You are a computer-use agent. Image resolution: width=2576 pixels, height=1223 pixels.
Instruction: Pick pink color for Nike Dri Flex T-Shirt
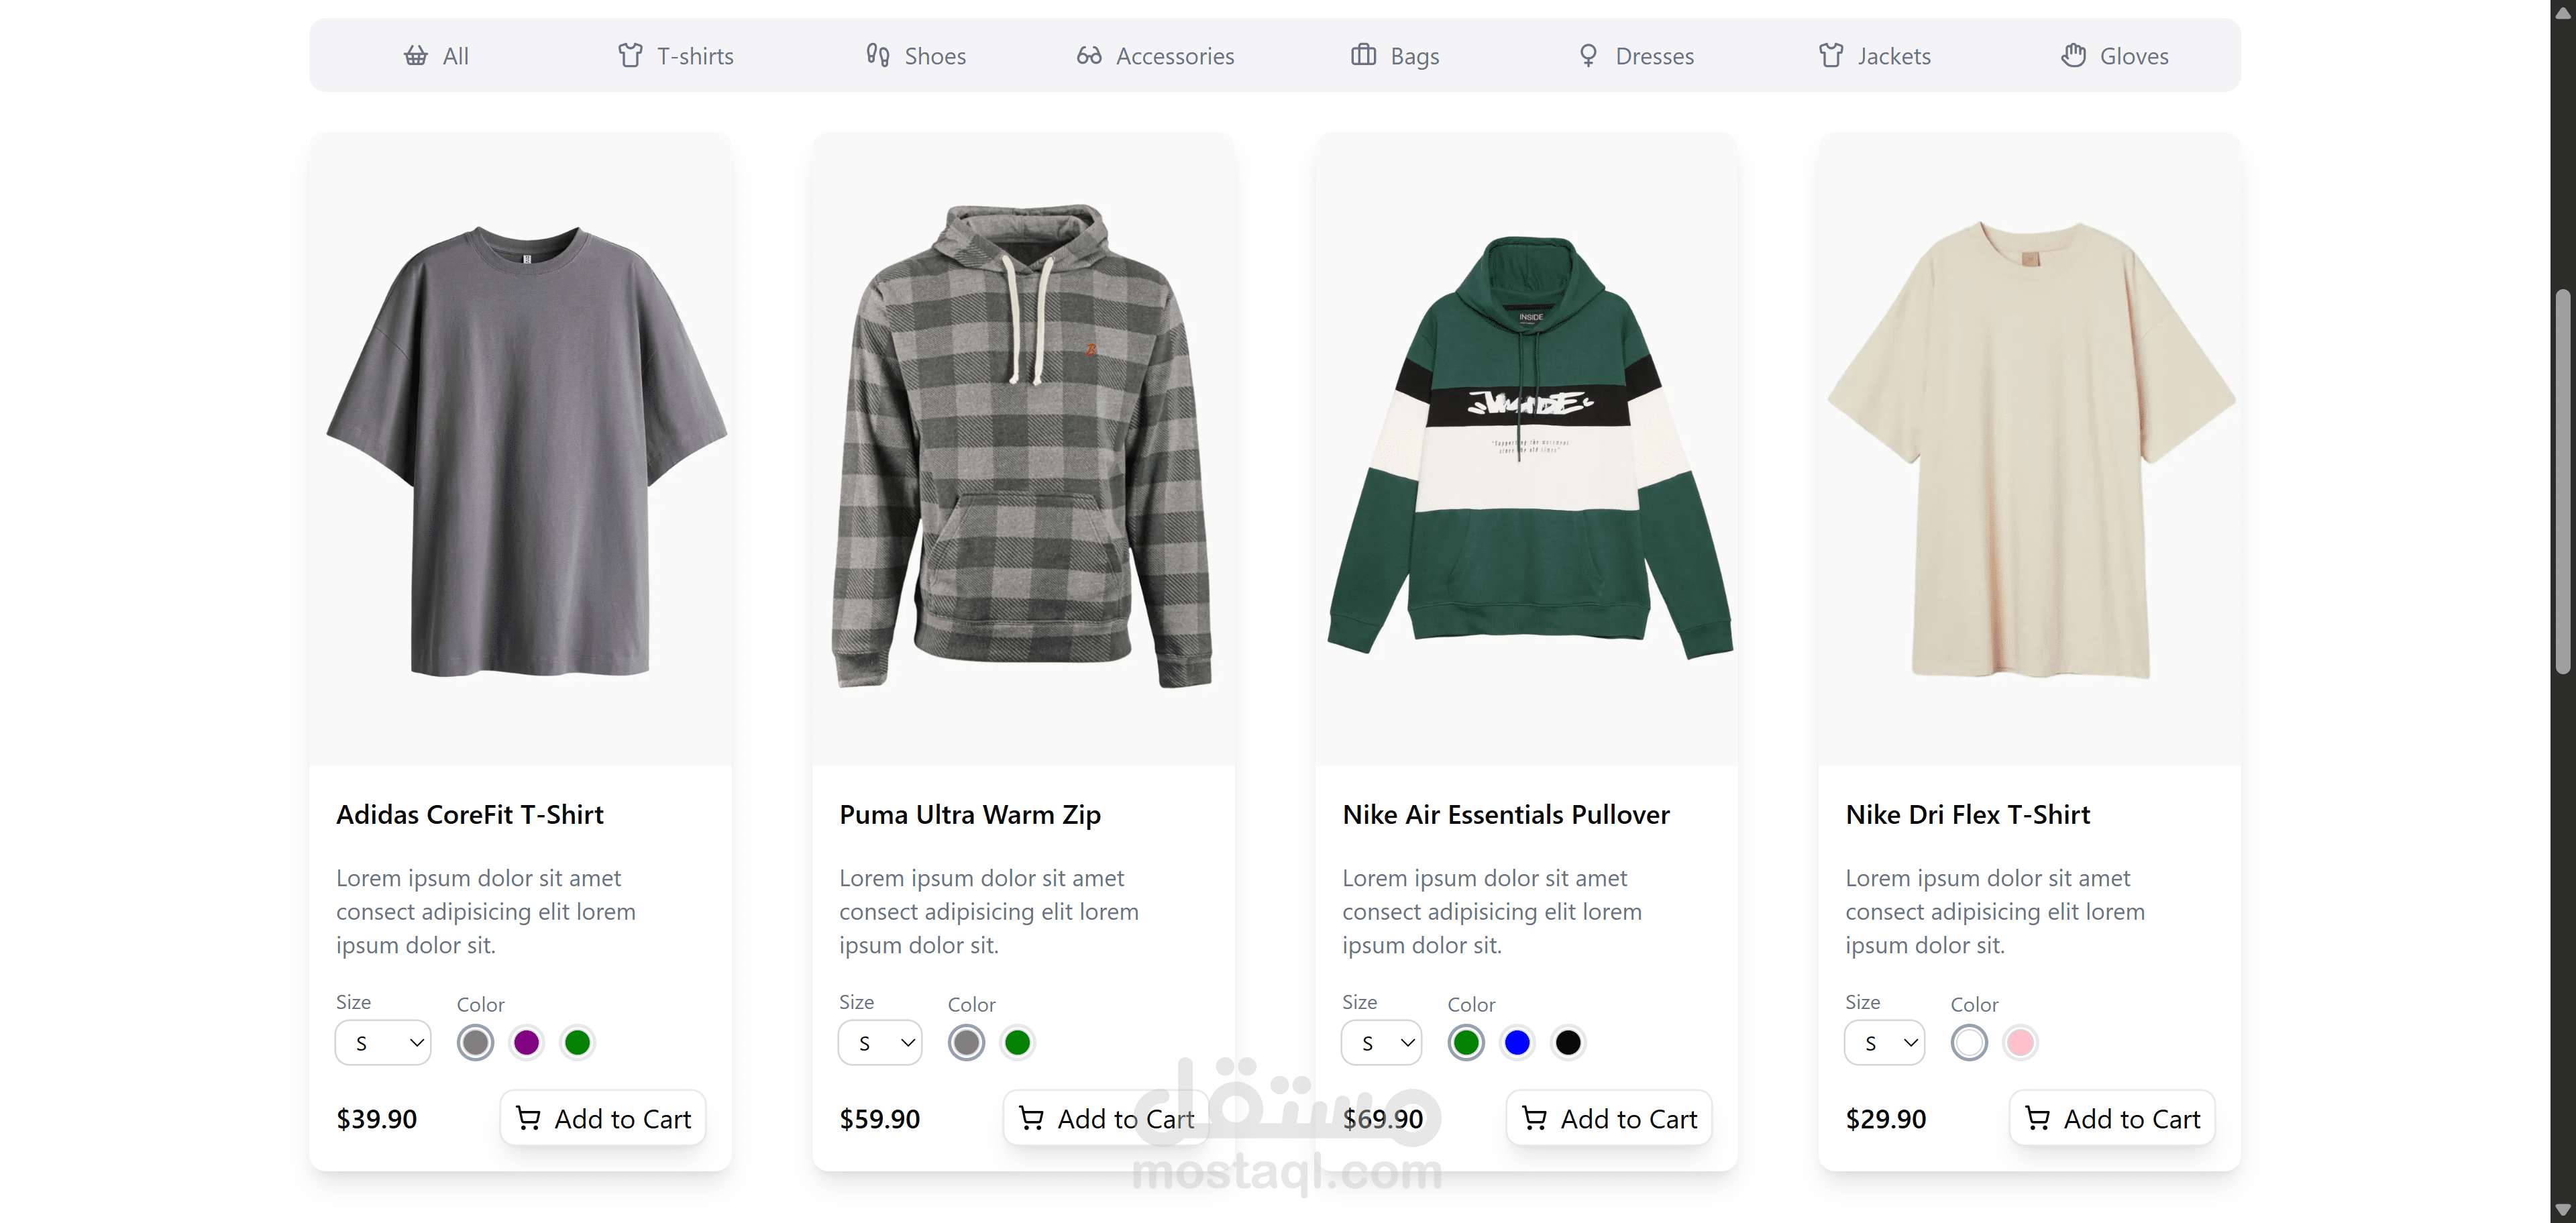pos(2020,1043)
